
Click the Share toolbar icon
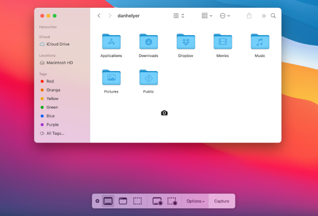[249, 15]
